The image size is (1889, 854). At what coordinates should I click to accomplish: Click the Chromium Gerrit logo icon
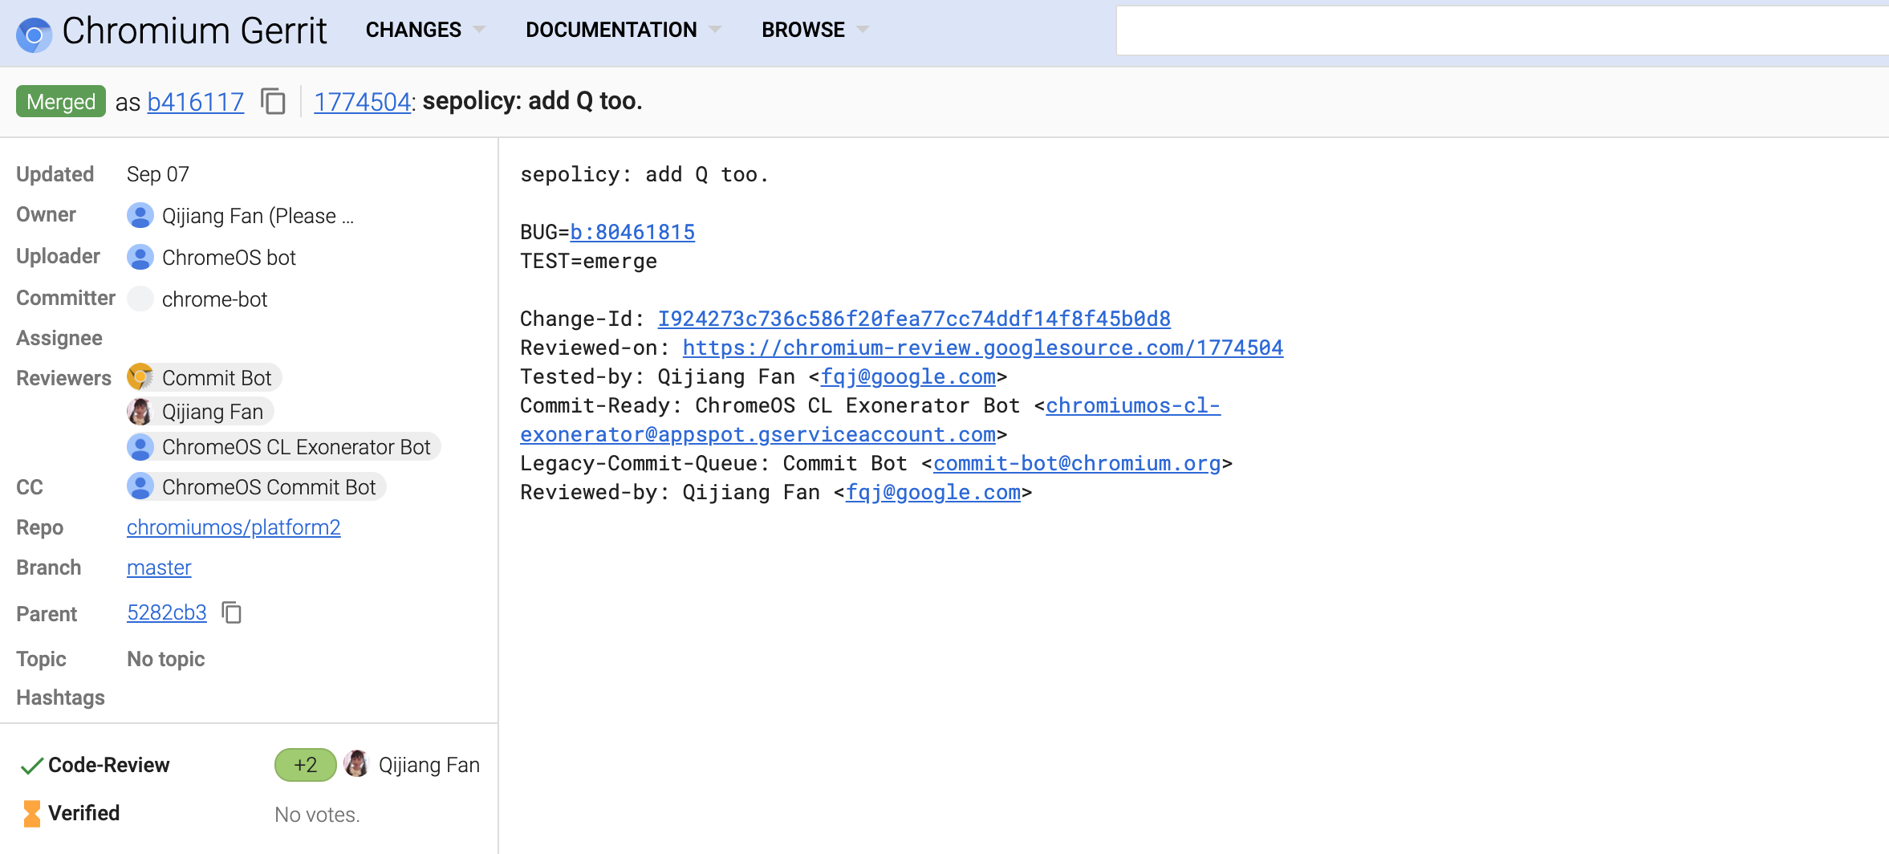[x=34, y=34]
